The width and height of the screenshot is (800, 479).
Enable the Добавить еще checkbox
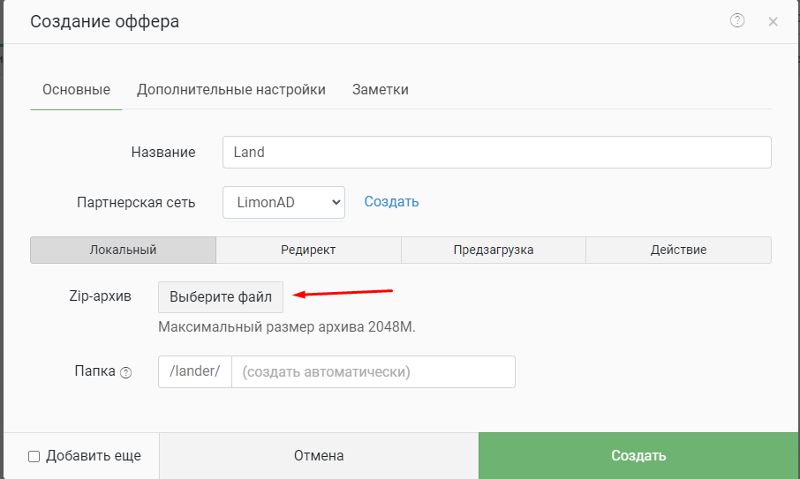[34, 456]
